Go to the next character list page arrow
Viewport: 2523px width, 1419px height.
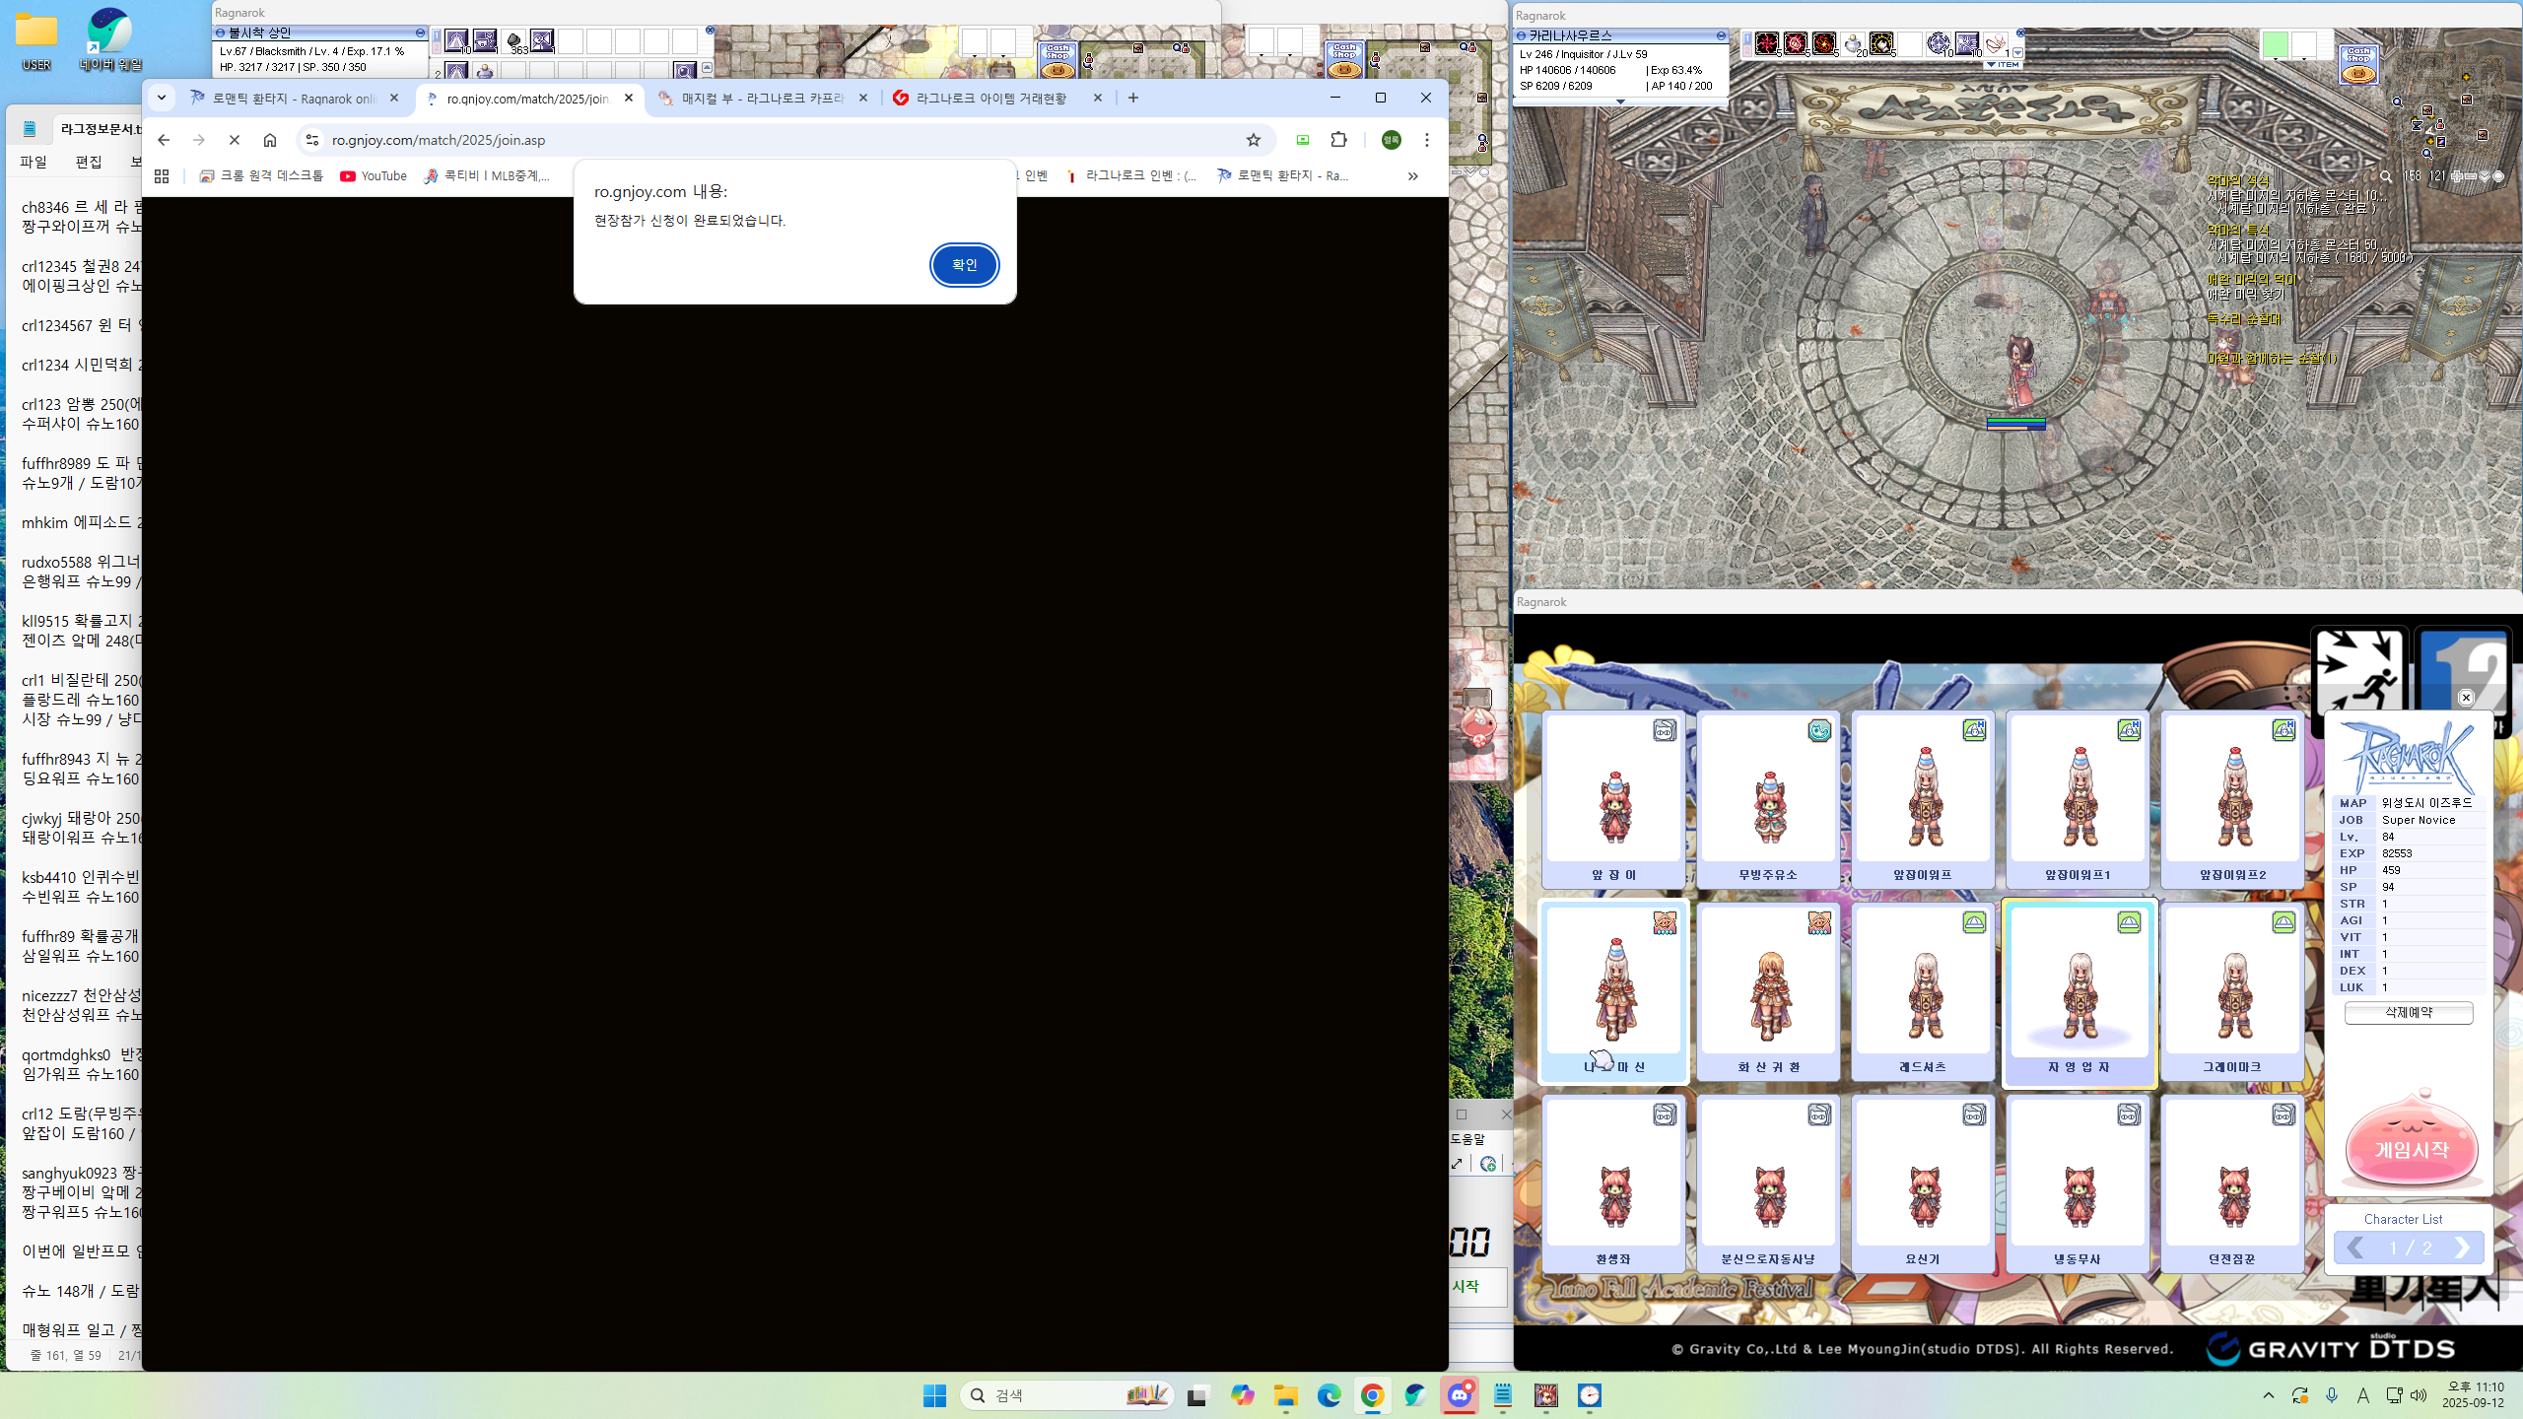coord(2462,1248)
